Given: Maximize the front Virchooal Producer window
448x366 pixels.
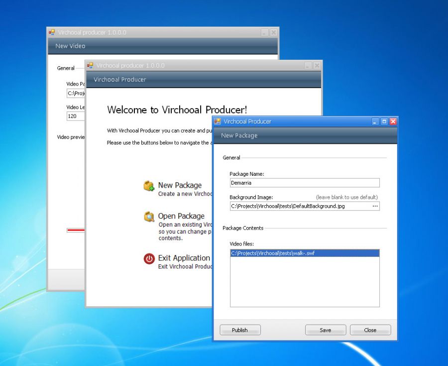Looking at the screenshot, I should click(x=384, y=122).
